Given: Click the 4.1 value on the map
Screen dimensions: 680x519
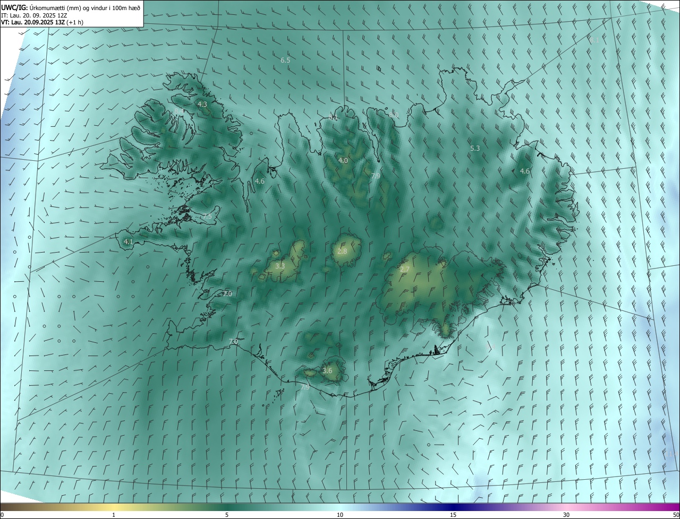Looking at the screenshot, I should click(x=128, y=241).
